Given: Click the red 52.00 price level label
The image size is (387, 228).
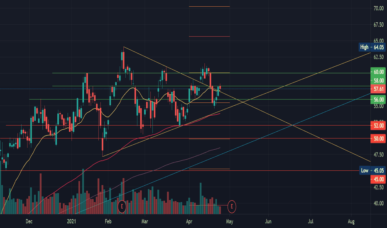Looking at the screenshot, I should pyautogui.click(x=378, y=126).
